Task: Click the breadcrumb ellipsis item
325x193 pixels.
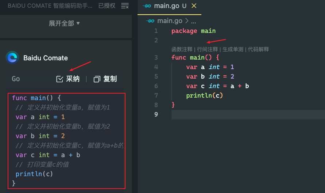Action: click(193, 22)
